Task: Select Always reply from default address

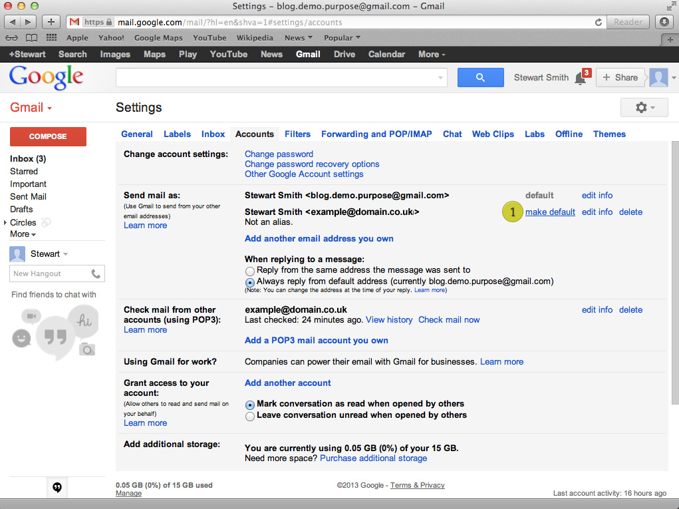Action: pyautogui.click(x=250, y=282)
